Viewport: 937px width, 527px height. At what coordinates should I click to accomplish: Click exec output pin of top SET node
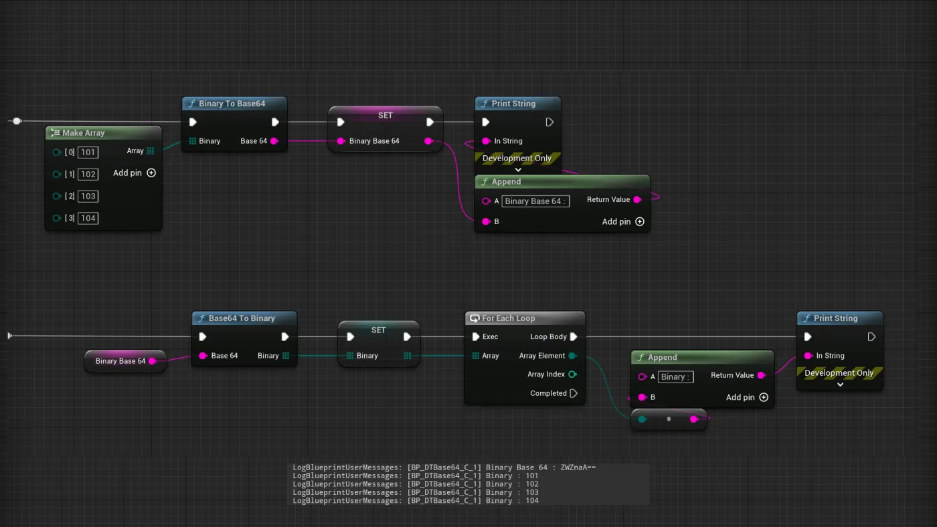pos(430,122)
